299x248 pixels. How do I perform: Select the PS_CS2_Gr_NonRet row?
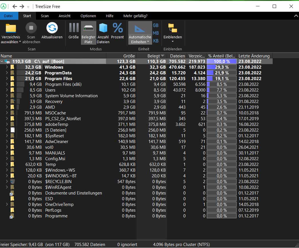click(136, 119)
